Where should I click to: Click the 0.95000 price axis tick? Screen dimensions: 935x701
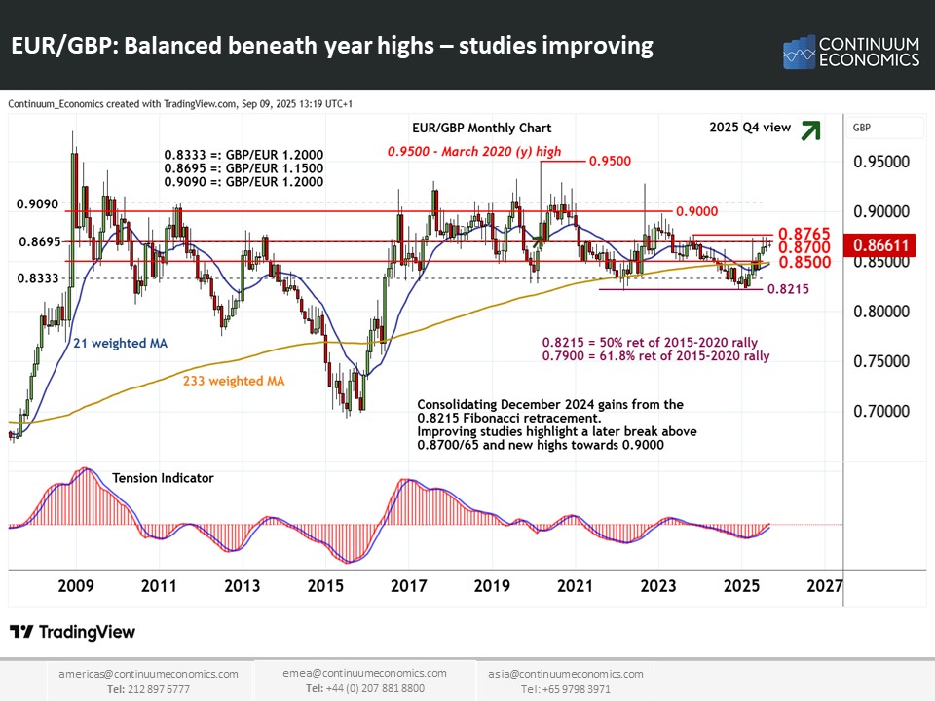click(x=881, y=162)
